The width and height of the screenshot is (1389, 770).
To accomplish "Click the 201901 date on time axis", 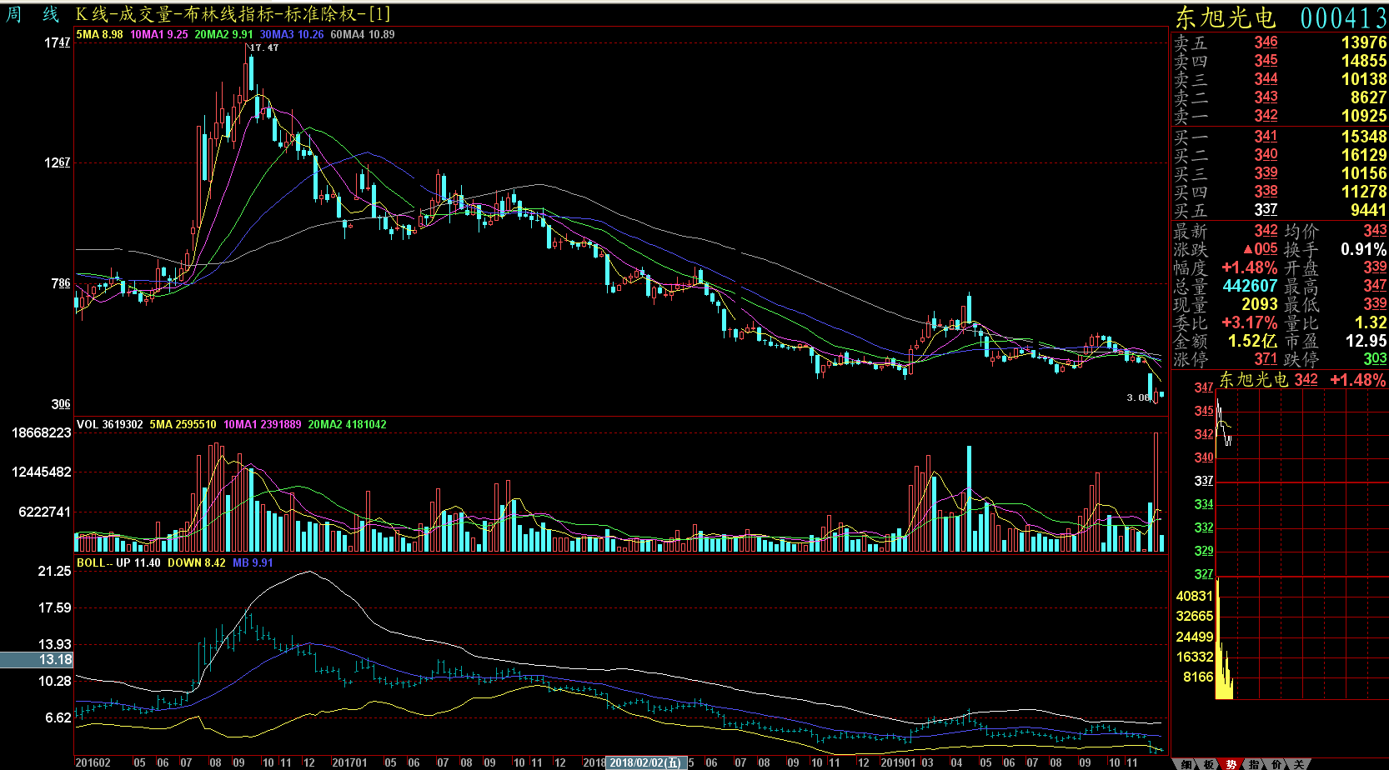I will coord(898,762).
